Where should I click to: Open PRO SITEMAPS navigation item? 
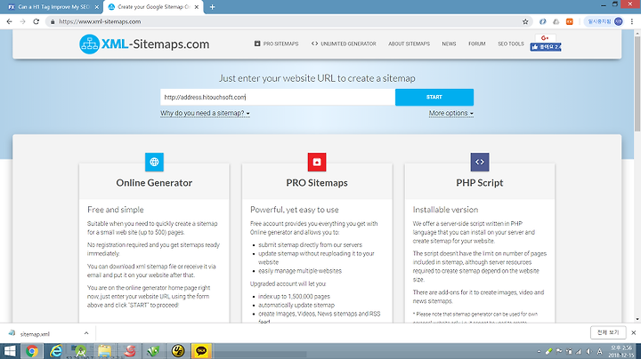pyautogui.click(x=276, y=44)
